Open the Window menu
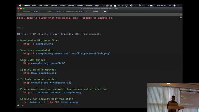 pos(89,6)
